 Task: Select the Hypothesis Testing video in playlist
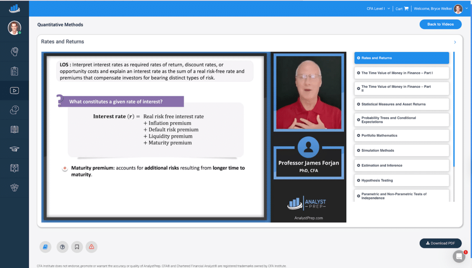point(401,180)
